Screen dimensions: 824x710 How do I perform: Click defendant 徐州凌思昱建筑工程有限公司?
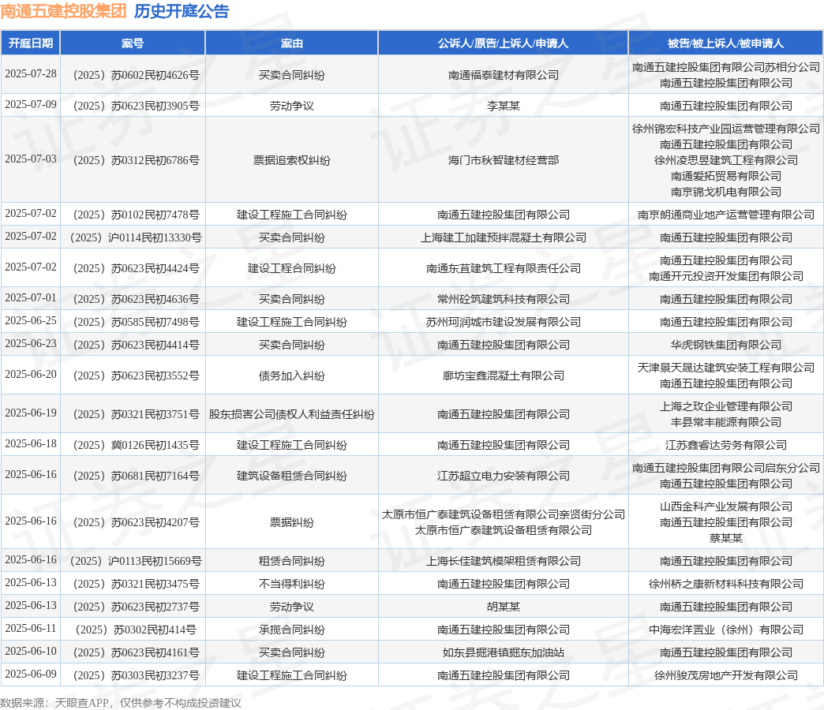click(725, 160)
